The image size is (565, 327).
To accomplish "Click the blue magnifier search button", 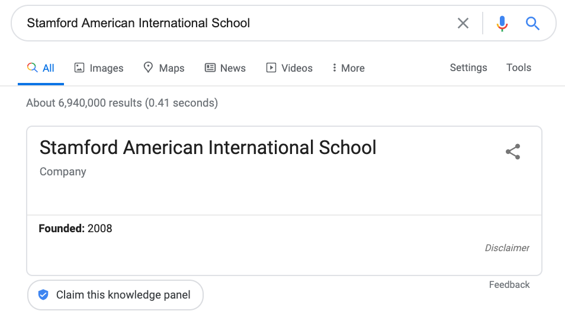I will pyautogui.click(x=532, y=24).
